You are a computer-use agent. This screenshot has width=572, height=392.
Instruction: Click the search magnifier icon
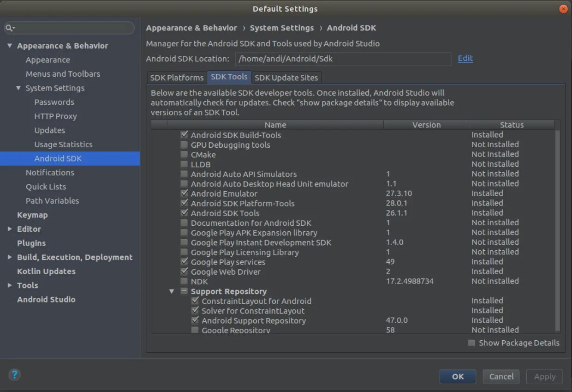coord(10,28)
